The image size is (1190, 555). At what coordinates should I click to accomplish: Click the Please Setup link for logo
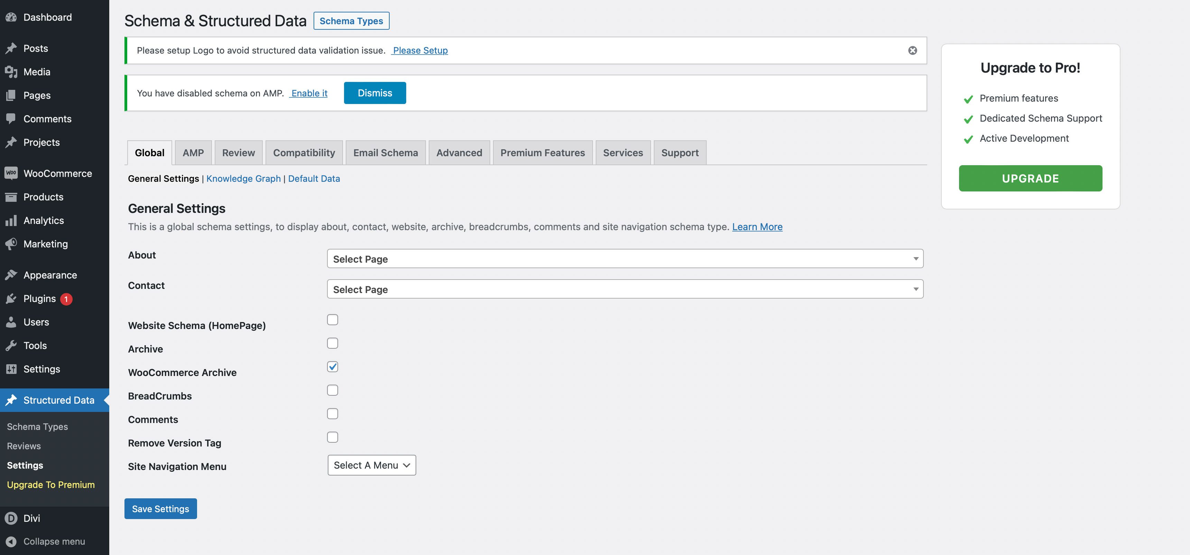[420, 49]
